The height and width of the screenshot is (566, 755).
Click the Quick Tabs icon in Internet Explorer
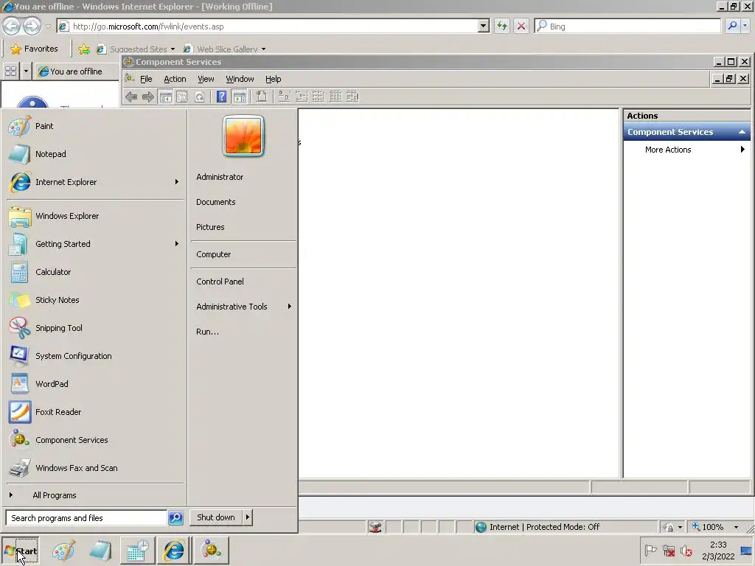10,71
